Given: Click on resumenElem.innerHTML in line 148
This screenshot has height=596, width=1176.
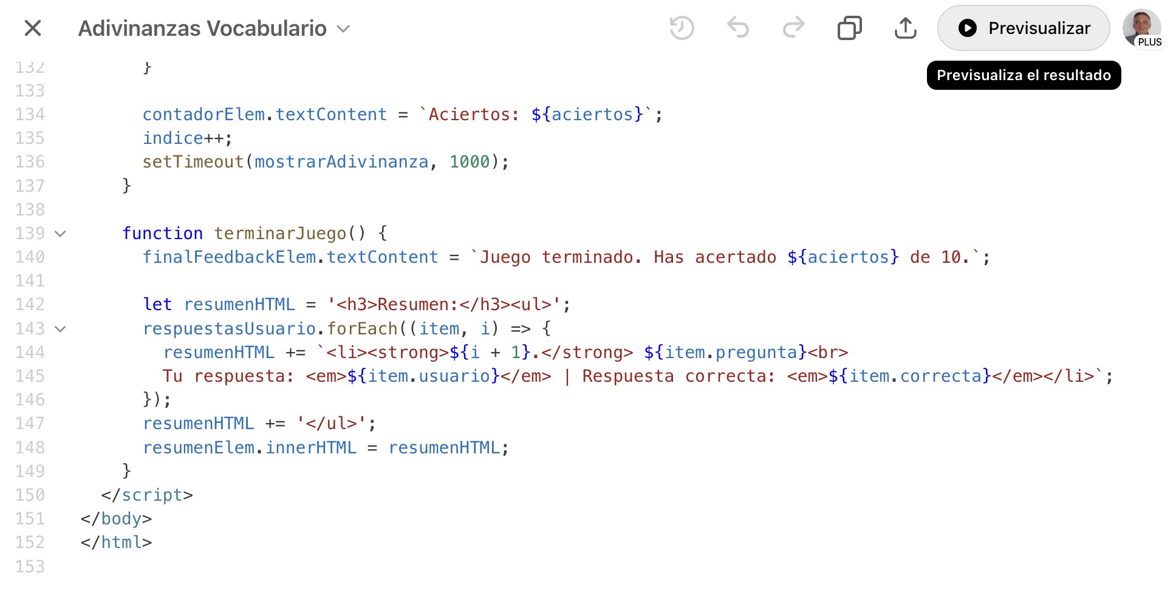Looking at the screenshot, I should pyautogui.click(x=249, y=447).
